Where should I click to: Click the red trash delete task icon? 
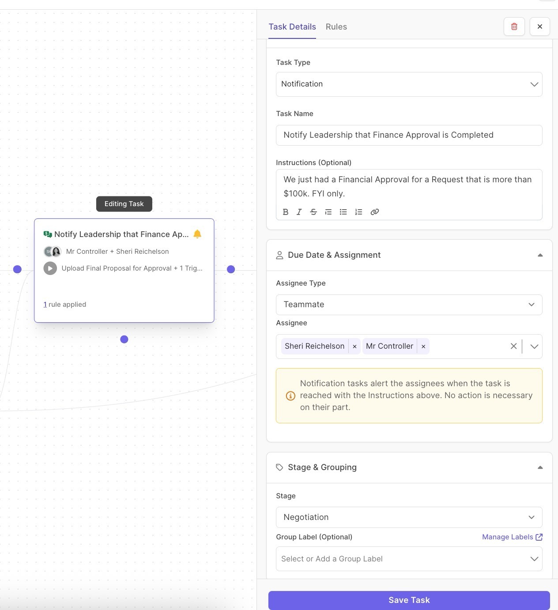coord(514,26)
